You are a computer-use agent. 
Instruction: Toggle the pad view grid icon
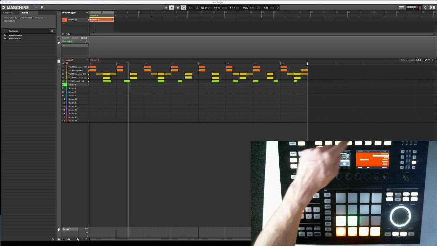click(67, 63)
